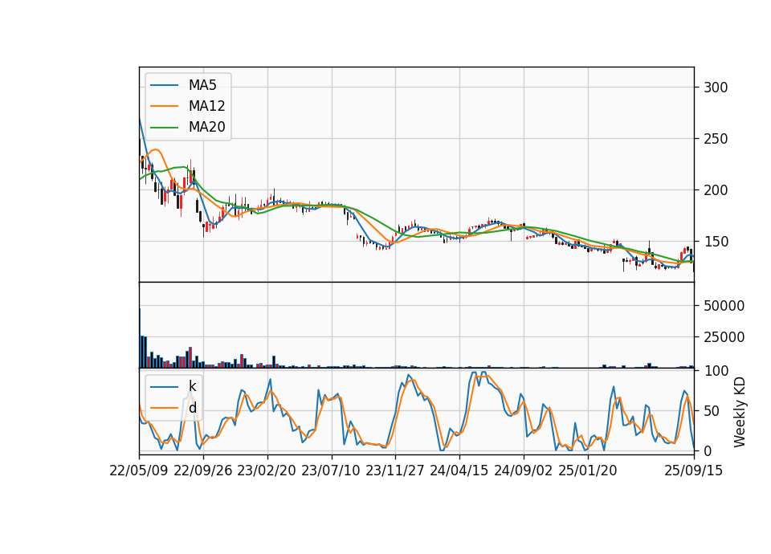The width and height of the screenshot is (771, 554).
Task: Click the Weekly KD axis title
Action: coord(739,412)
